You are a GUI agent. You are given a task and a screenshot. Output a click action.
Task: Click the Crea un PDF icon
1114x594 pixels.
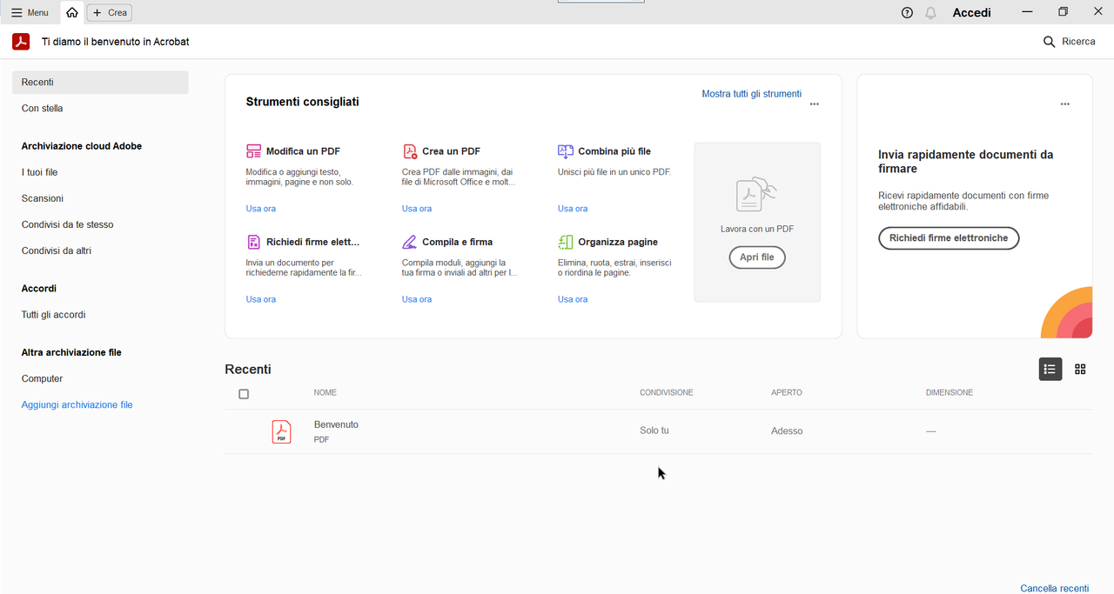[410, 151]
